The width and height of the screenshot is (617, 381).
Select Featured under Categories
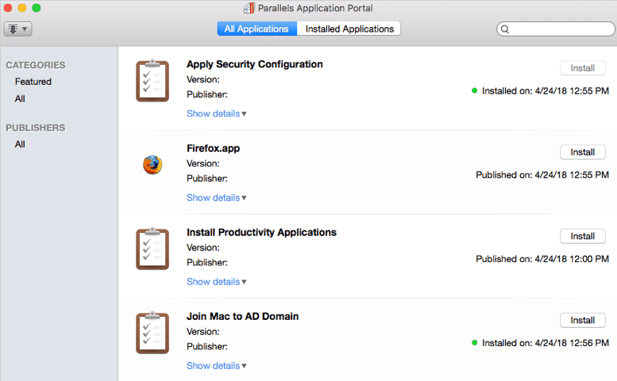(x=33, y=82)
